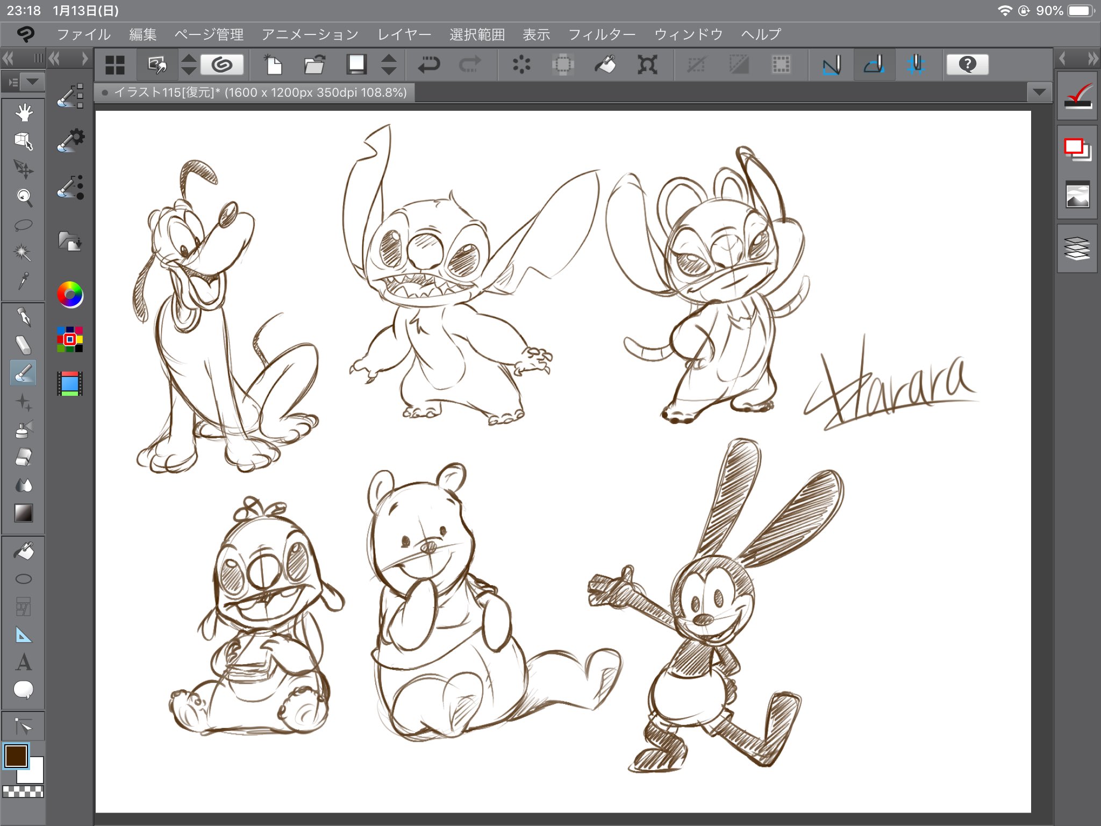This screenshot has height=826, width=1101.
Task: Open the 編集 menu
Action: [x=143, y=34]
